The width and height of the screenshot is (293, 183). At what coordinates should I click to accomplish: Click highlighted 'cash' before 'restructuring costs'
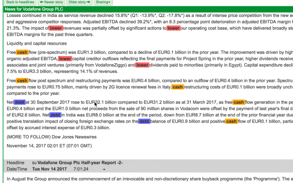click(x=178, y=87)
